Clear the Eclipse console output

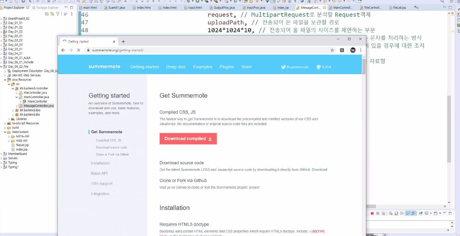tap(391, 213)
